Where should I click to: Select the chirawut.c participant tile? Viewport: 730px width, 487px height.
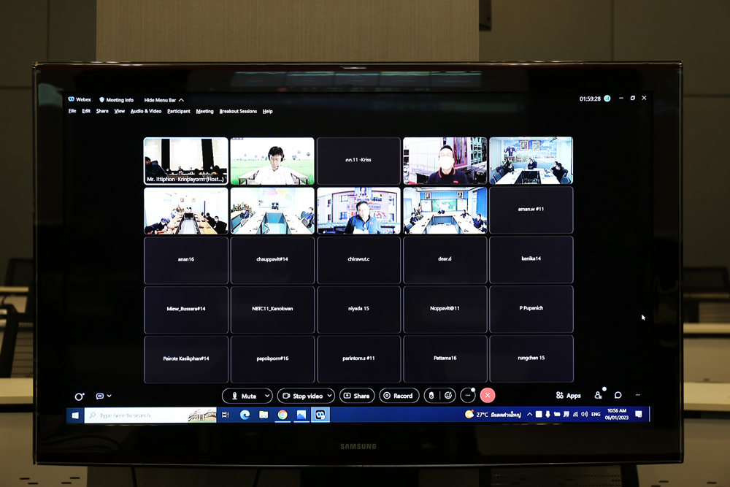pos(358,260)
